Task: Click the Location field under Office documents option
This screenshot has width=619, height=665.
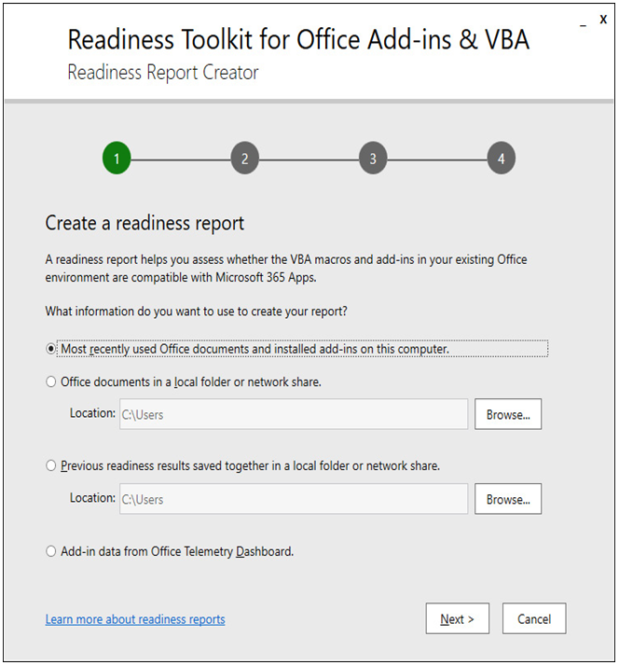Action: [294, 414]
